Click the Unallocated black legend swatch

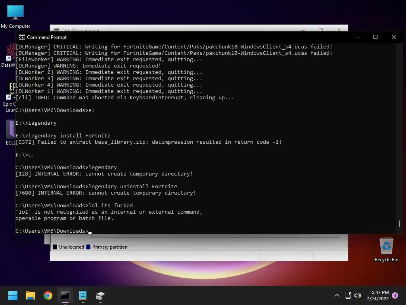(x=55, y=247)
